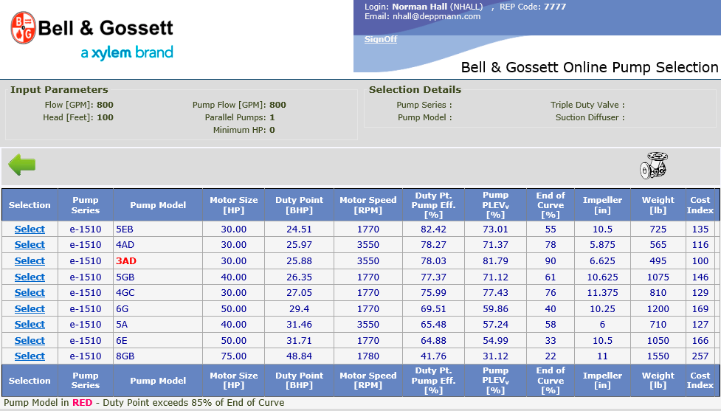Click 11.375 impeller value
Screen dimensions: 721x411
tap(602, 292)
